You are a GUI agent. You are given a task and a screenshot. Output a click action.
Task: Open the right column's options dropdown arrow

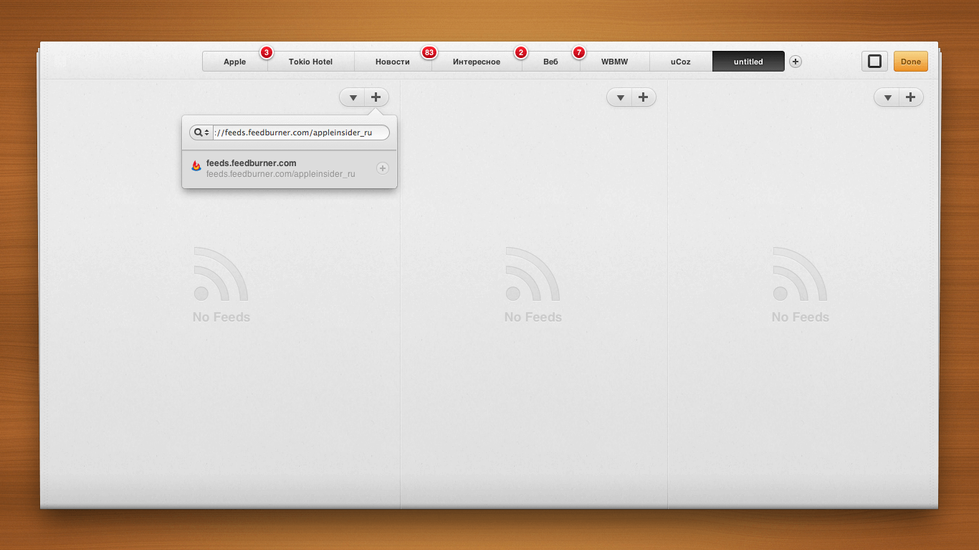887,97
